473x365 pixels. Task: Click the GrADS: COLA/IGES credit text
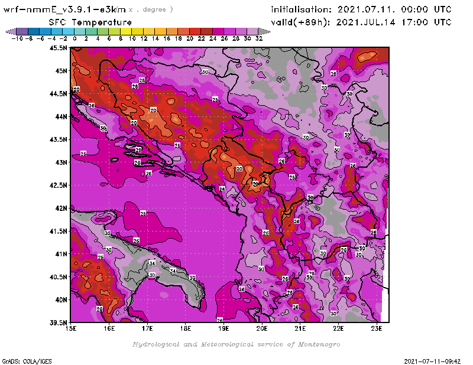tap(27, 361)
